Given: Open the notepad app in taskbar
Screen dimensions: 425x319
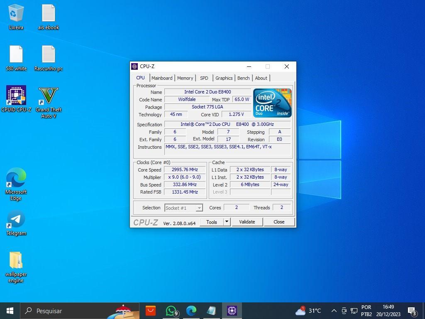Looking at the screenshot, I should [211, 311].
